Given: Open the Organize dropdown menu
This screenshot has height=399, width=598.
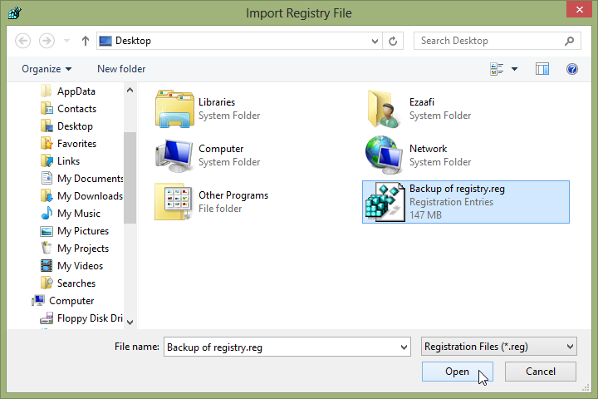Looking at the screenshot, I should (x=47, y=69).
